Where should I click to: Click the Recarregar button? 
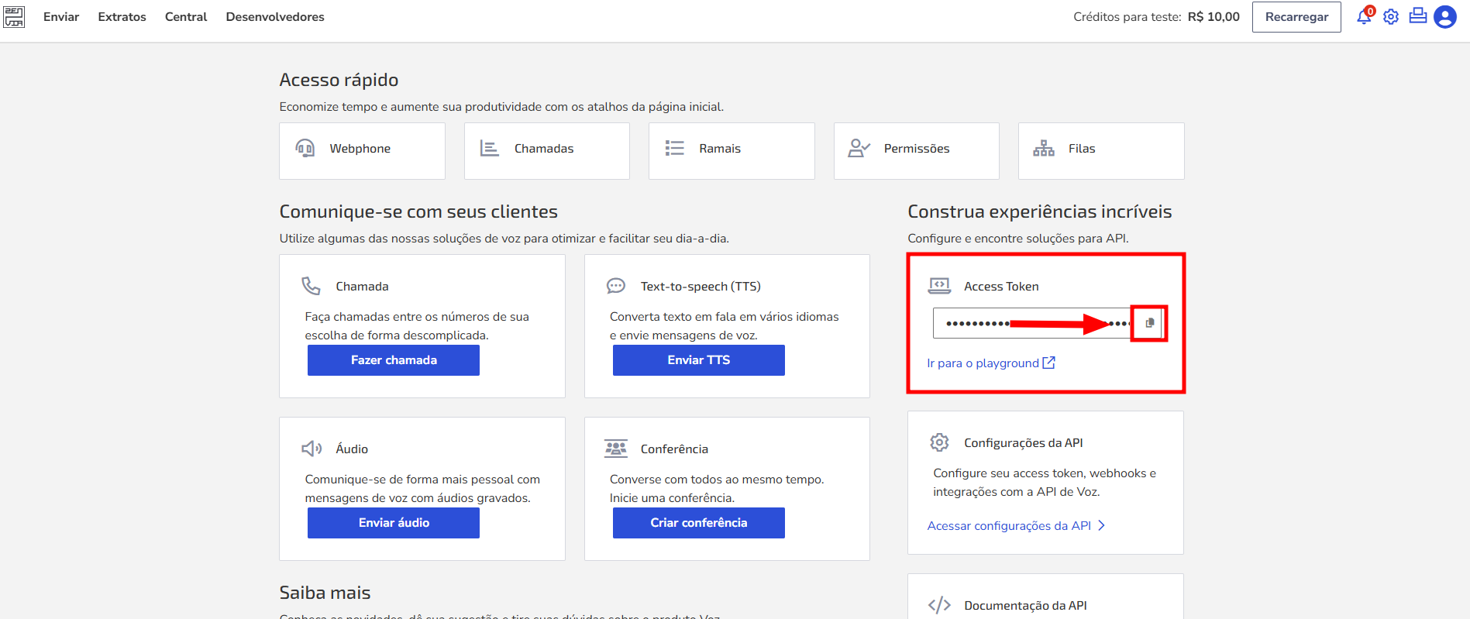[1296, 17]
